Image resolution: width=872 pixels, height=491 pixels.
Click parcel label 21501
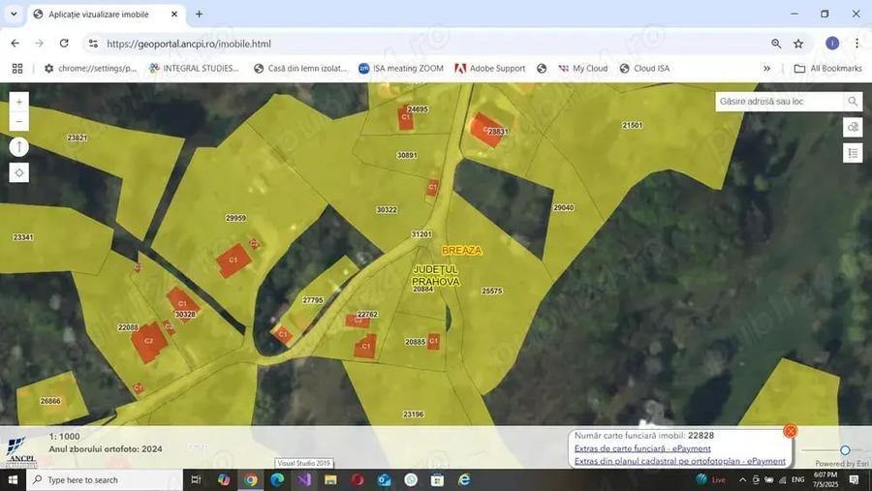pos(633,125)
